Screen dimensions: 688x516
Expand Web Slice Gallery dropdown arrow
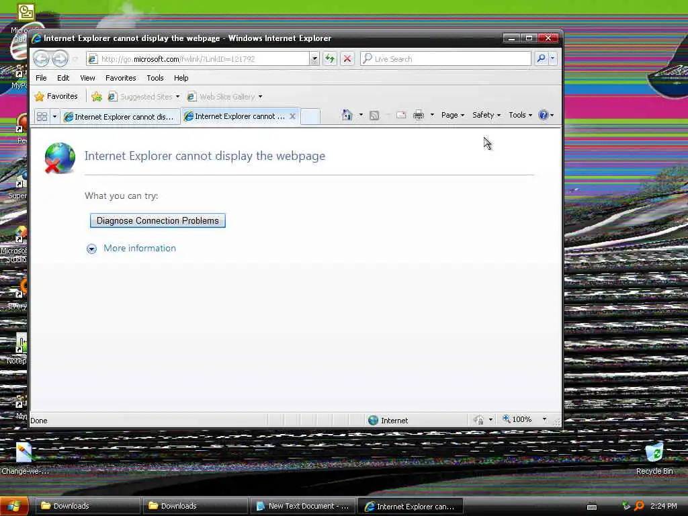coord(260,97)
